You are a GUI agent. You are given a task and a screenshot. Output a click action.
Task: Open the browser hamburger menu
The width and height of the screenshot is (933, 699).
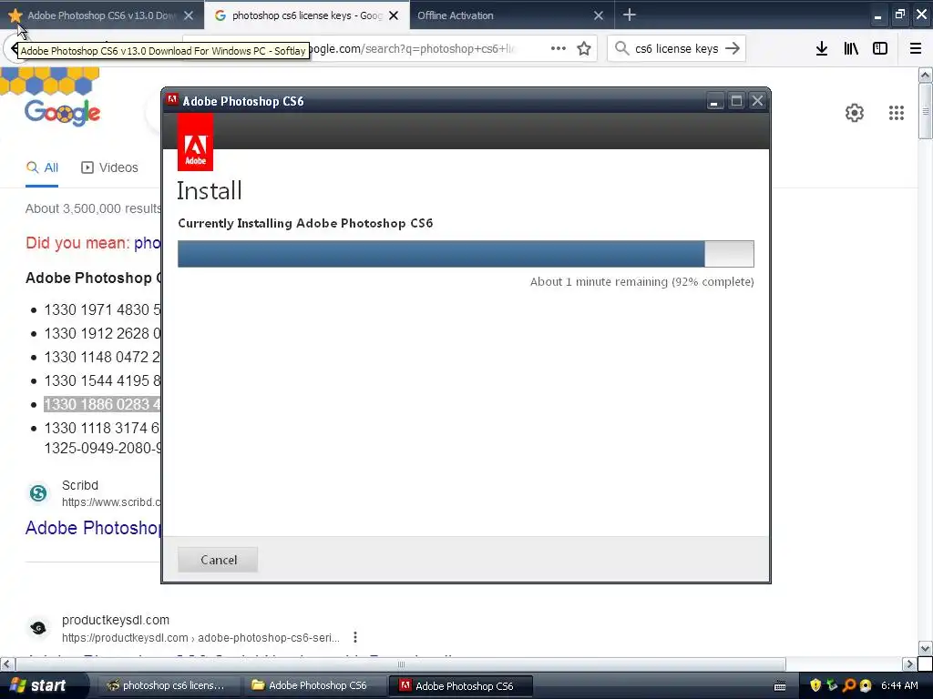916,48
